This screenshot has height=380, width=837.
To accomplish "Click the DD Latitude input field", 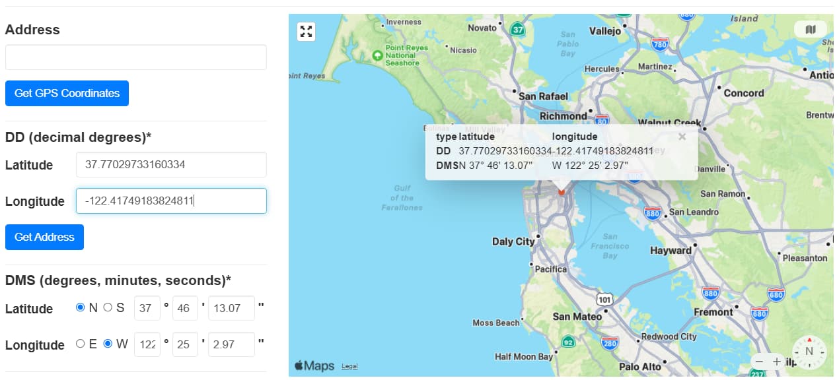I will 171,165.
